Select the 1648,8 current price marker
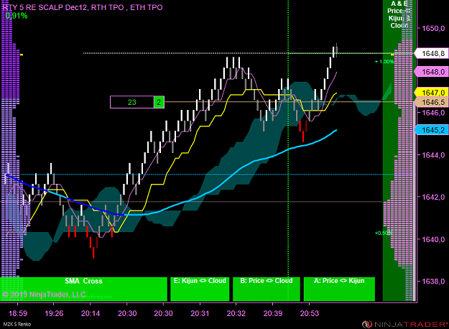This screenshot has height=329, width=449. (432, 54)
